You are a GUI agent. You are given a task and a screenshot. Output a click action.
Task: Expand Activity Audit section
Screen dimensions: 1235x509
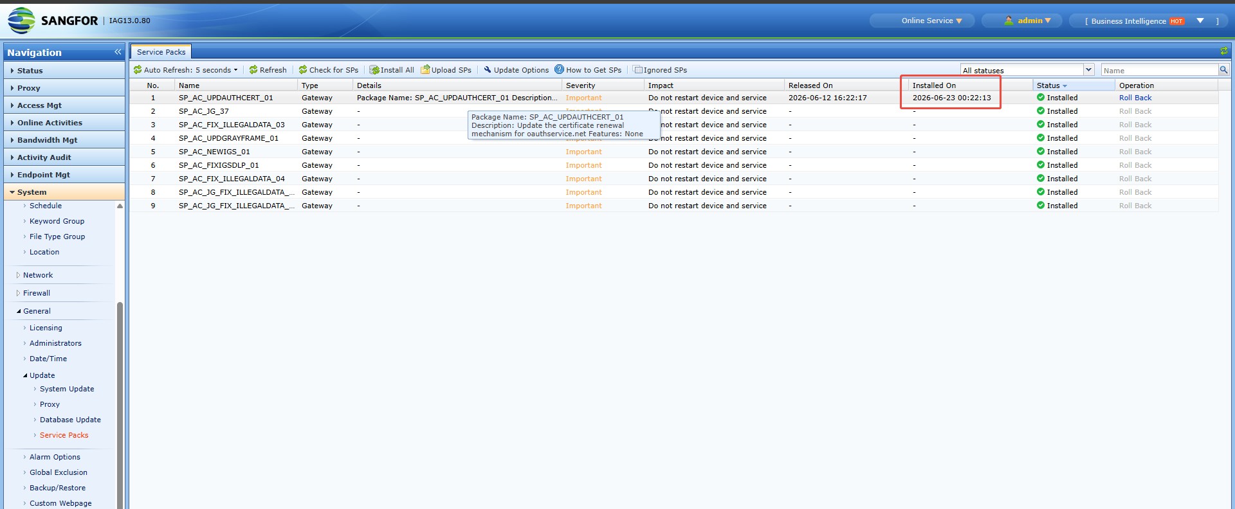64,157
